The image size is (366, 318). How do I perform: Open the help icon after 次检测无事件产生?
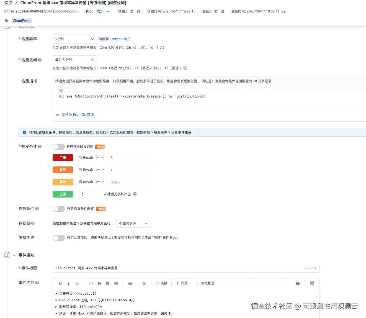point(135,194)
